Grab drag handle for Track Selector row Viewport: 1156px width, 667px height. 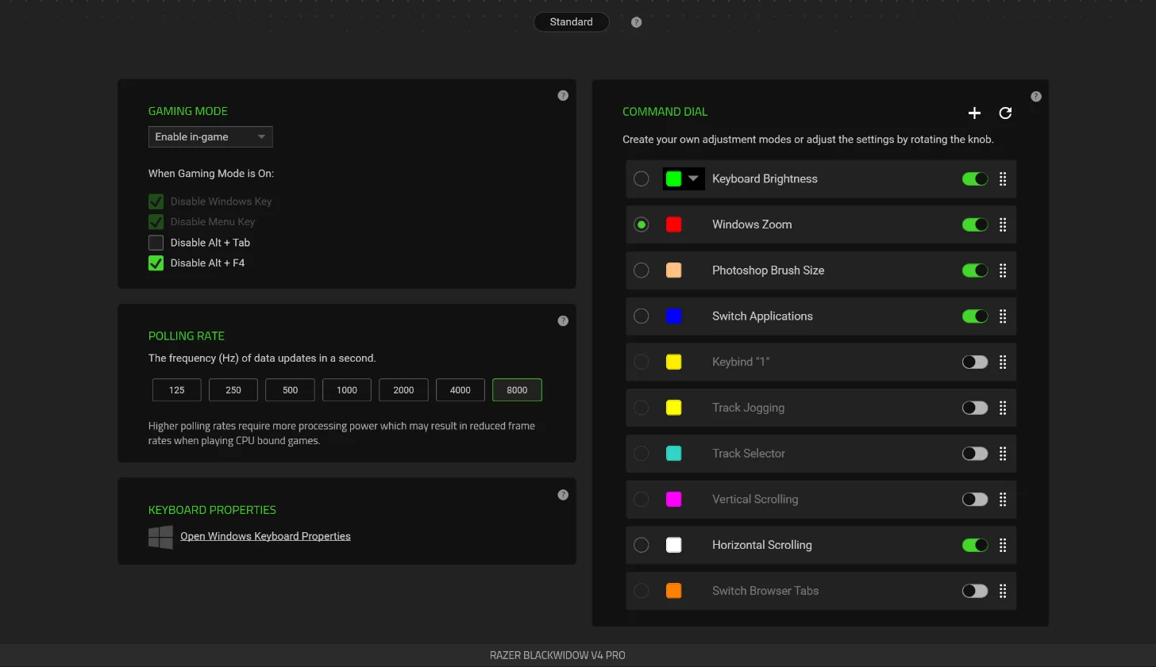[1003, 454]
